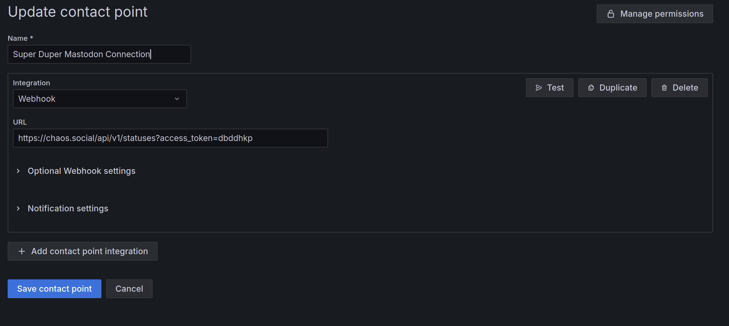Click the Add contact point integration text
The height and width of the screenshot is (326, 729).
(89, 251)
